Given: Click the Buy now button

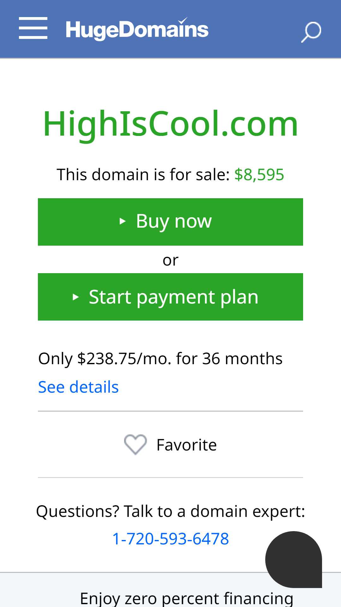Looking at the screenshot, I should [x=170, y=222].
